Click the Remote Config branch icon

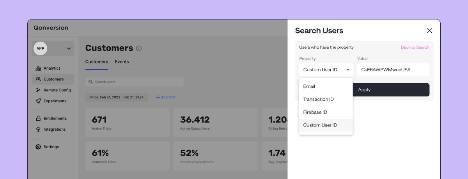(x=38, y=90)
